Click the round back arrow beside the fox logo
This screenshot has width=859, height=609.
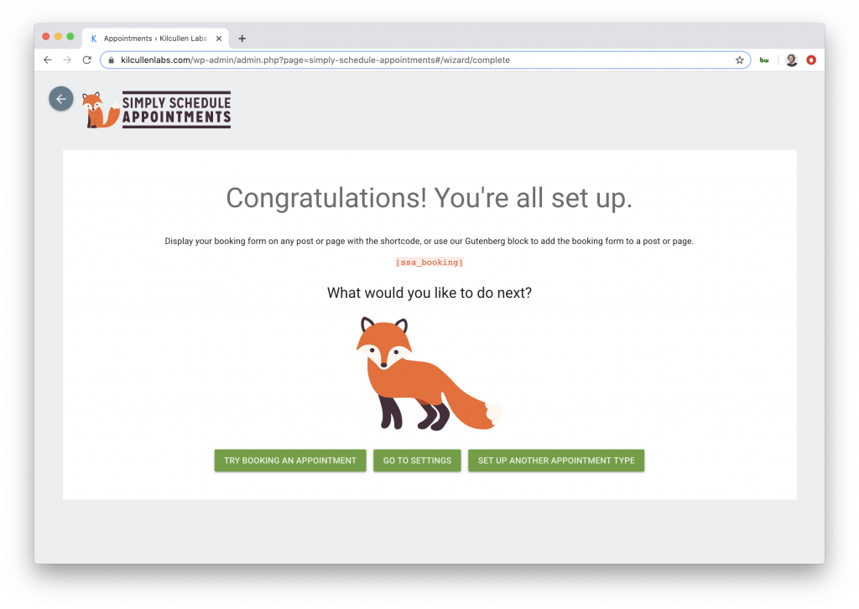[60, 99]
